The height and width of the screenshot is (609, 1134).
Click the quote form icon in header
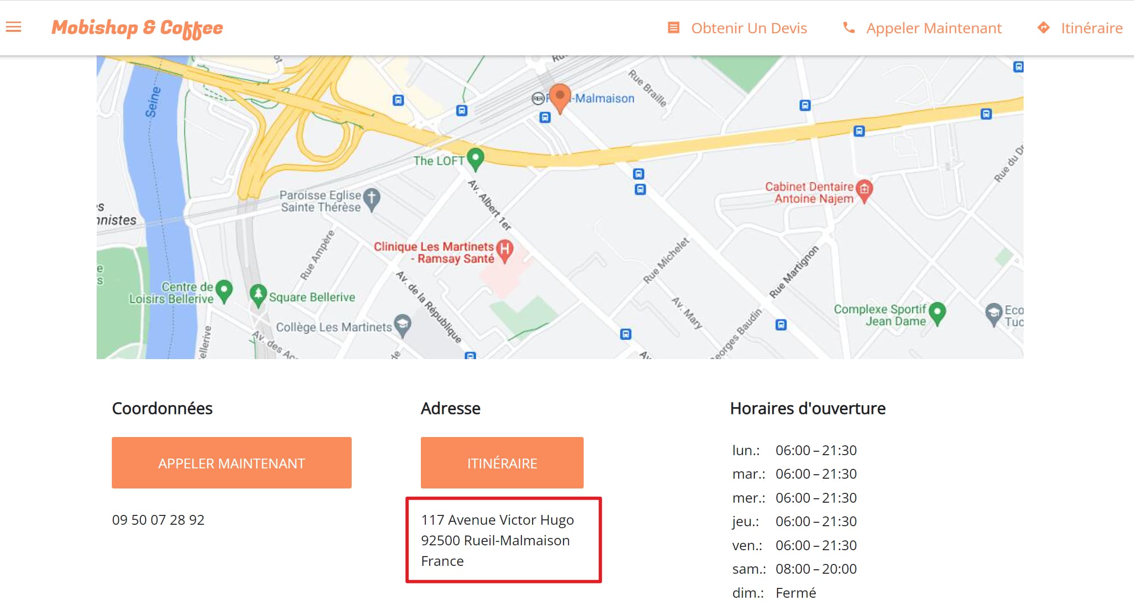[673, 27]
